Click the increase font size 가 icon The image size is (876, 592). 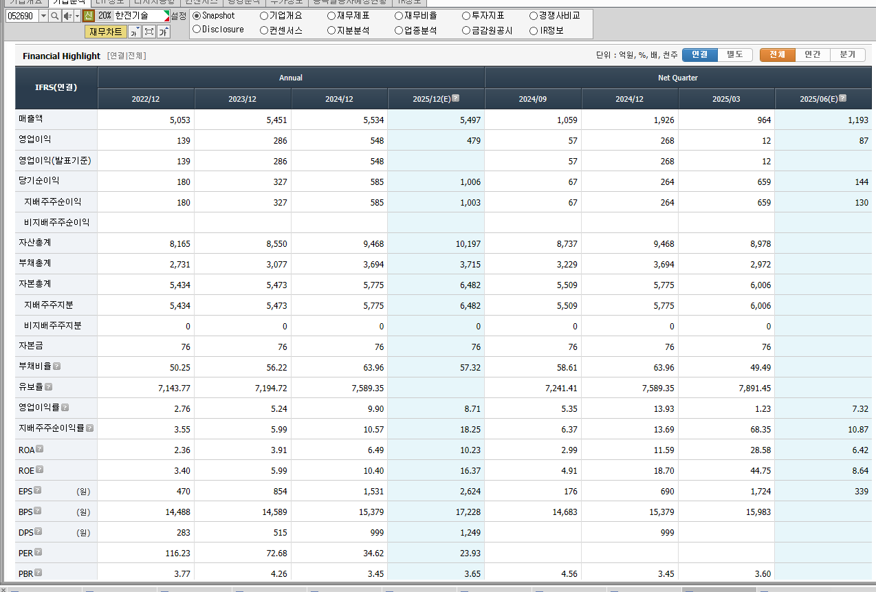click(x=164, y=32)
